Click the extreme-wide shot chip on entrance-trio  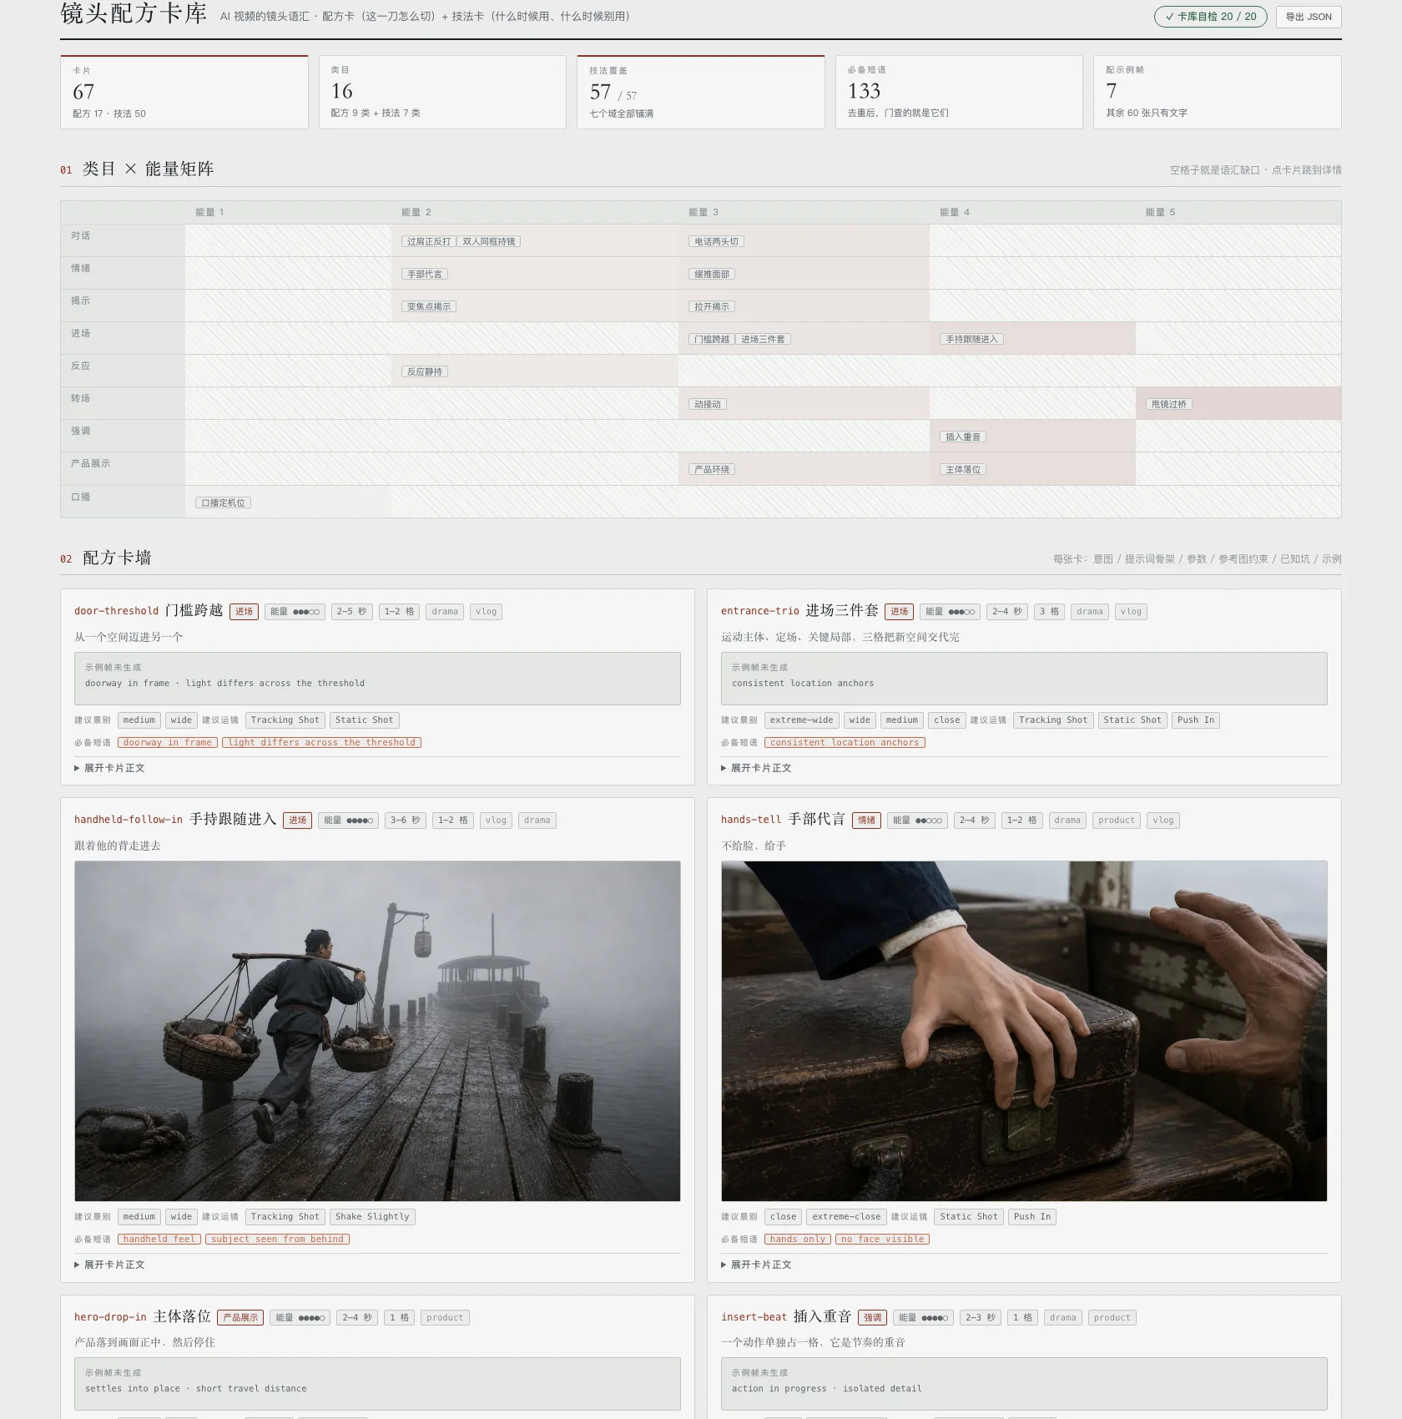(801, 720)
